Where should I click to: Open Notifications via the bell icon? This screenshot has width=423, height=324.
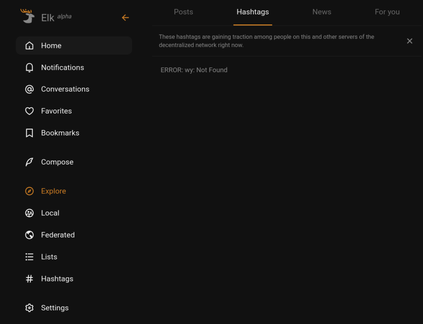[29, 67]
